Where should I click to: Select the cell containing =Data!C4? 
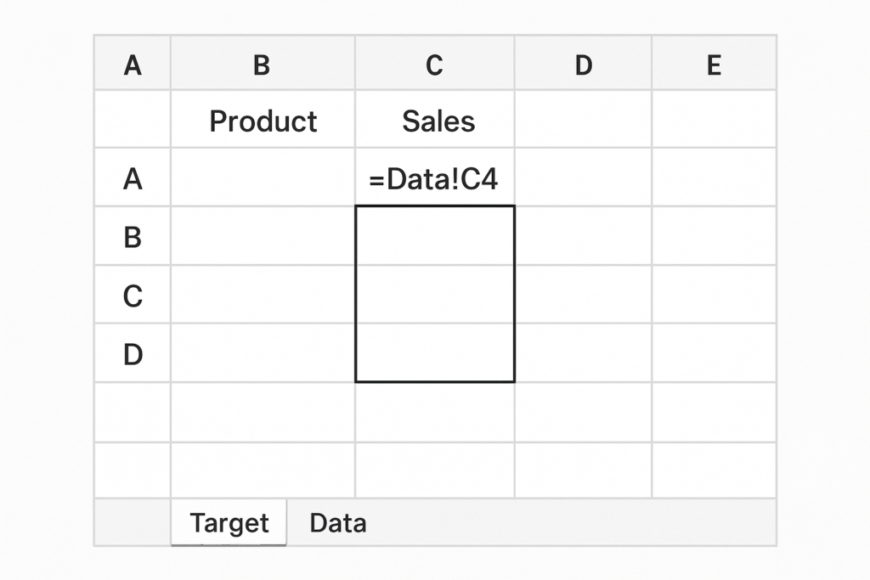coord(434,177)
